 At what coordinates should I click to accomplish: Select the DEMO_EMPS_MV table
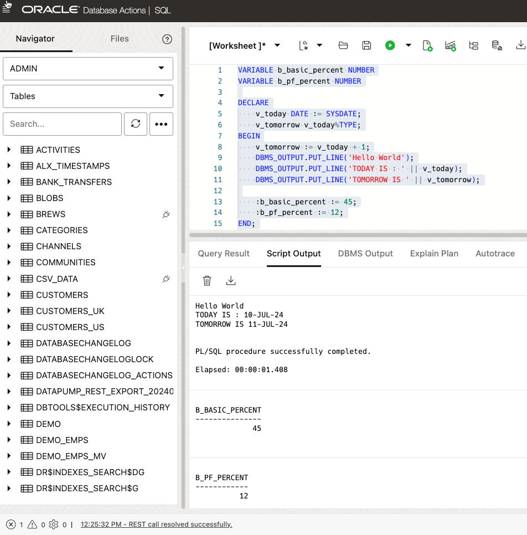(71, 456)
